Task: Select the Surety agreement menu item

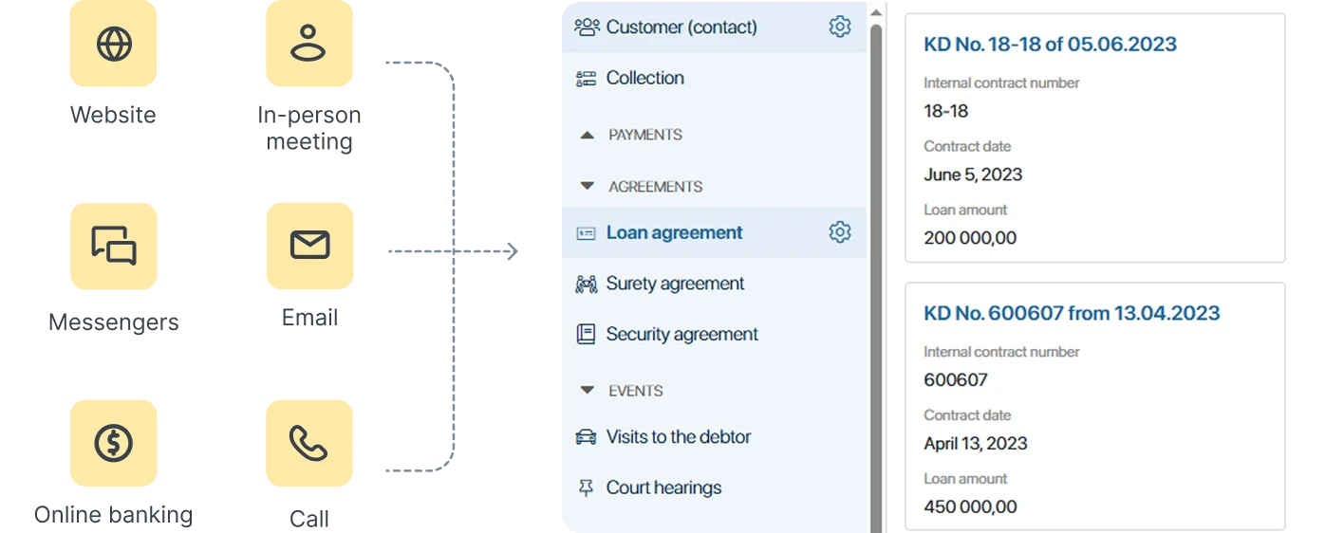Action: click(675, 284)
